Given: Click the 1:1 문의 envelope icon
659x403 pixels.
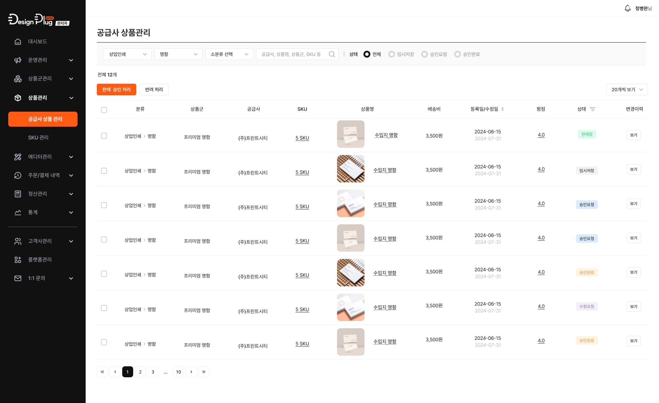Looking at the screenshot, I should pyautogui.click(x=18, y=278).
